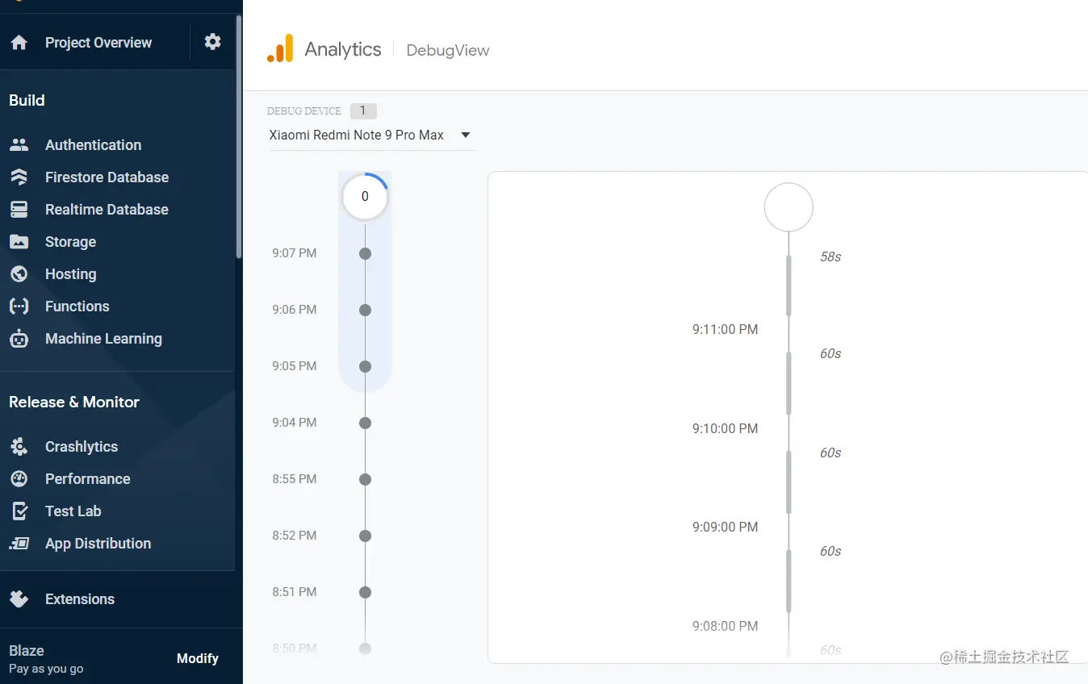Open the debug device dropdown
The image size is (1088, 684).
(x=371, y=136)
